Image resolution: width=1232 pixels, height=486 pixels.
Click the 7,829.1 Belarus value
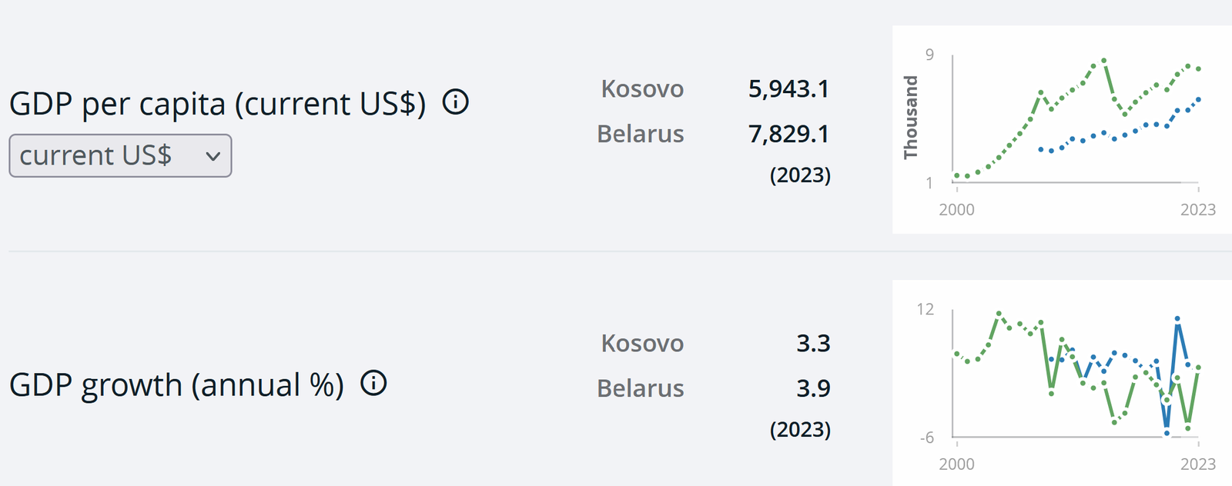click(x=788, y=134)
